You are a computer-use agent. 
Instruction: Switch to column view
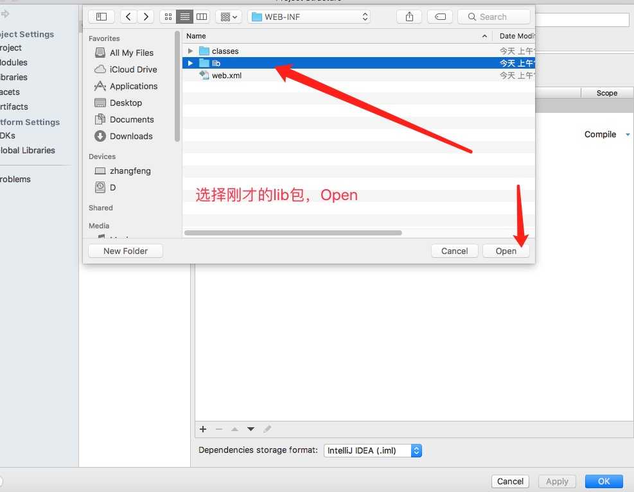coord(201,17)
